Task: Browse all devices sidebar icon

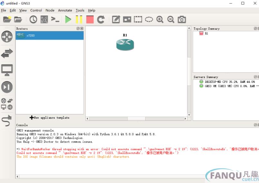Action: coord(7,104)
